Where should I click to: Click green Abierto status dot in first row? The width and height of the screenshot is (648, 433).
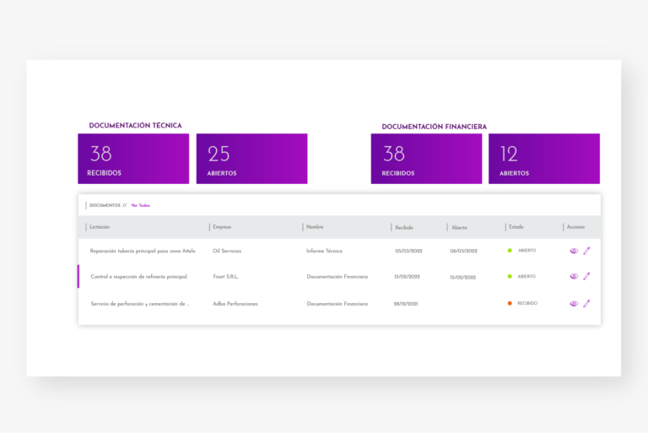click(x=510, y=251)
